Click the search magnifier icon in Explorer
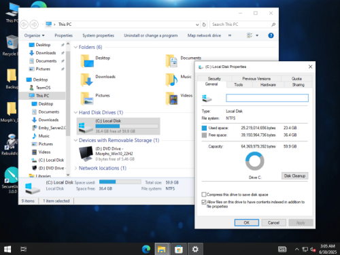 pyautogui.click(x=273, y=24)
